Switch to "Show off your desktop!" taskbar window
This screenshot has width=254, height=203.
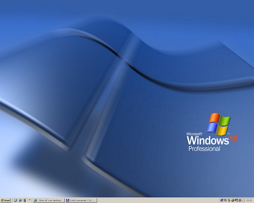point(49,200)
